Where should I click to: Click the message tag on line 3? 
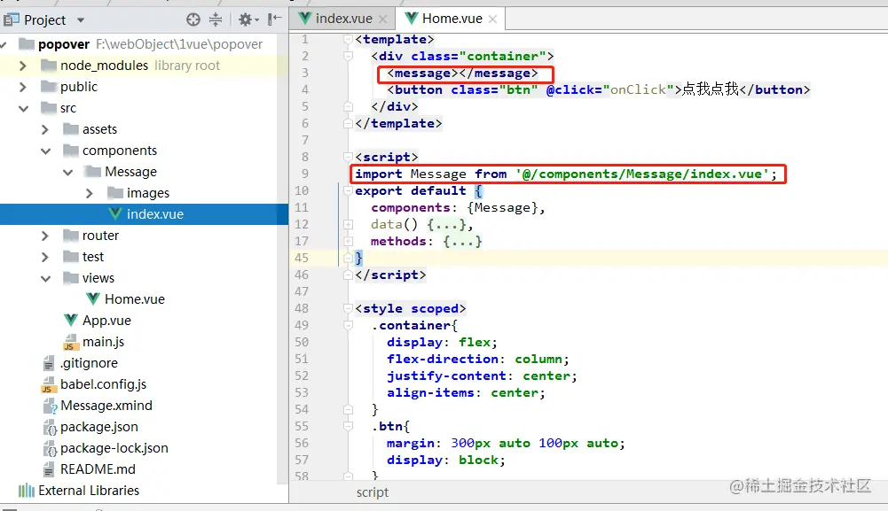click(462, 73)
